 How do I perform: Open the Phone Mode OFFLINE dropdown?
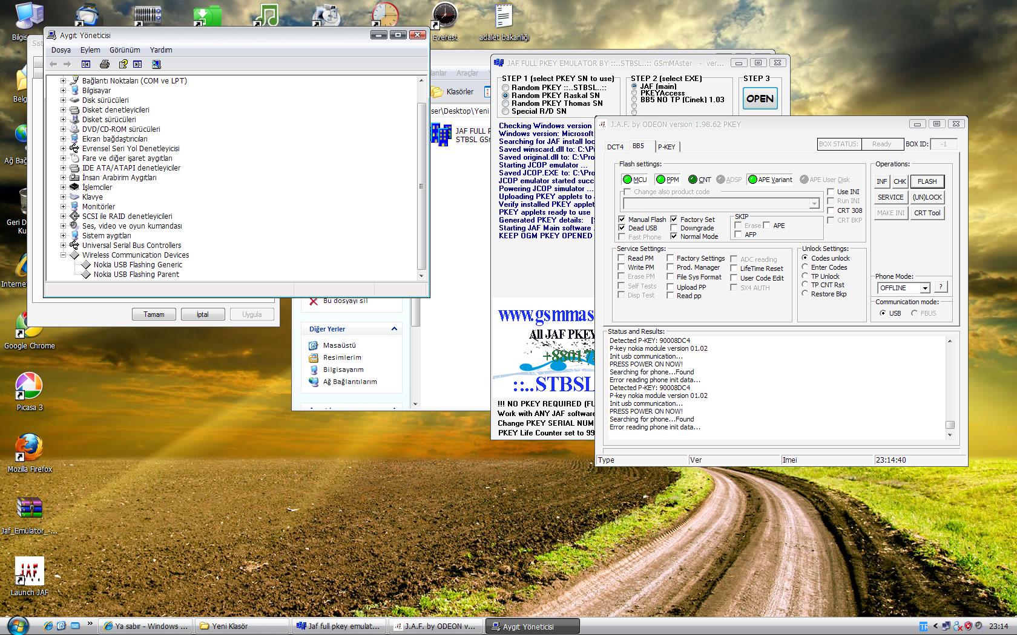click(924, 288)
